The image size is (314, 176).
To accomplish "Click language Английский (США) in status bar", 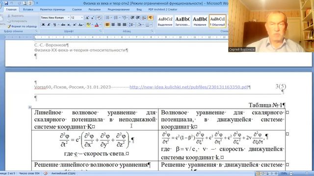I will point(63,174).
